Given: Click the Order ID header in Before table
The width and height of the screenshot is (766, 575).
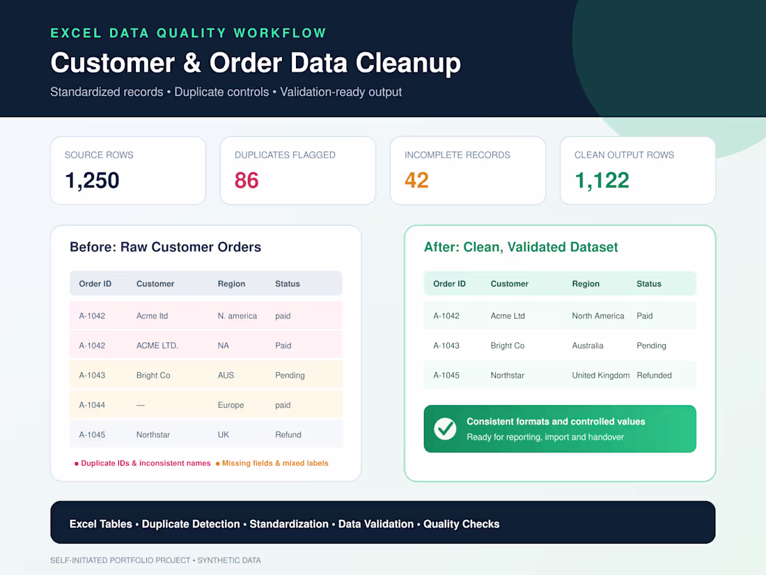Looking at the screenshot, I should tap(95, 284).
